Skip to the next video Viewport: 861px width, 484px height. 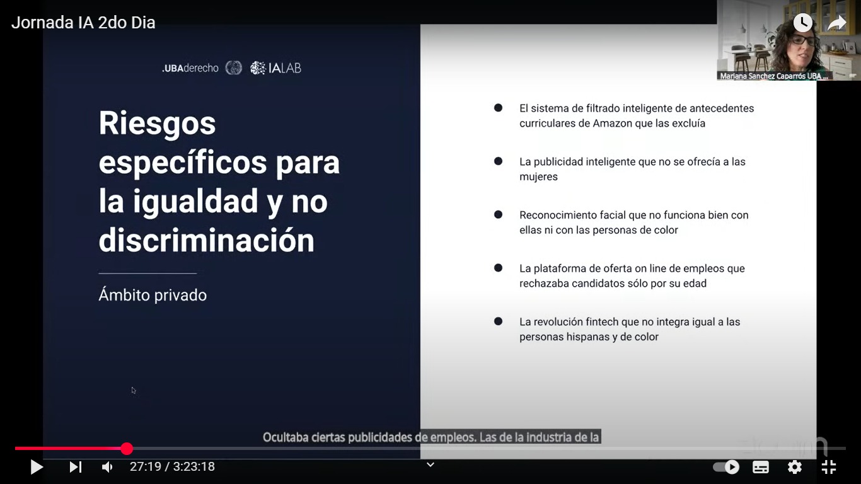[x=75, y=467]
